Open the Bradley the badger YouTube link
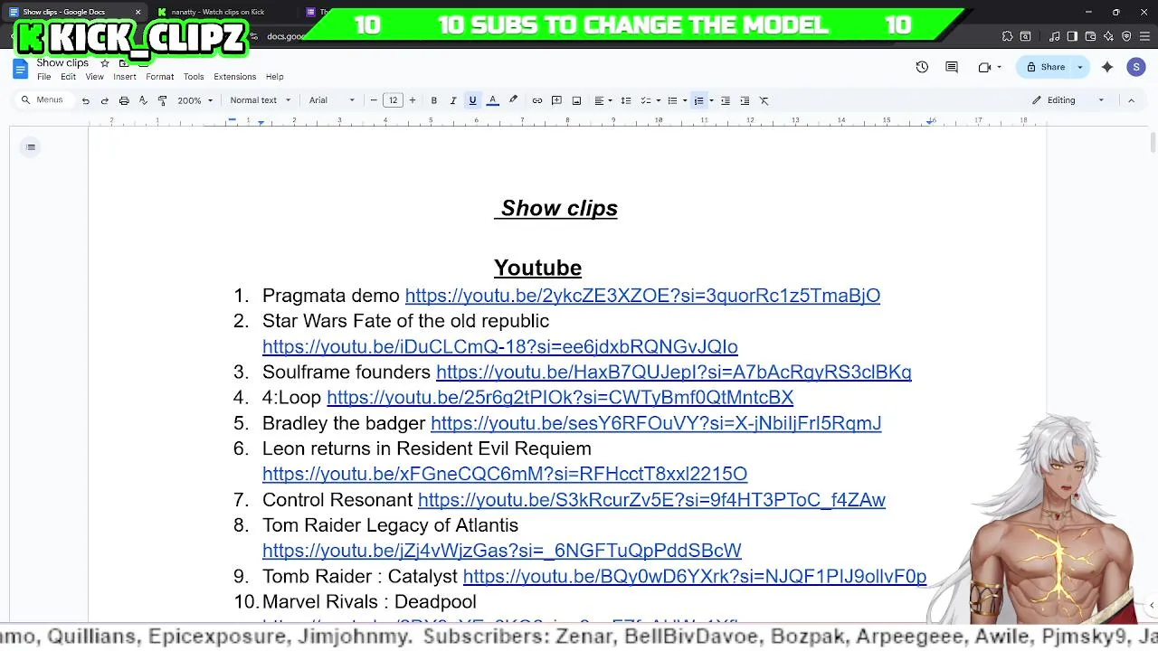Screen dimensions: 1158x651 point(656,423)
